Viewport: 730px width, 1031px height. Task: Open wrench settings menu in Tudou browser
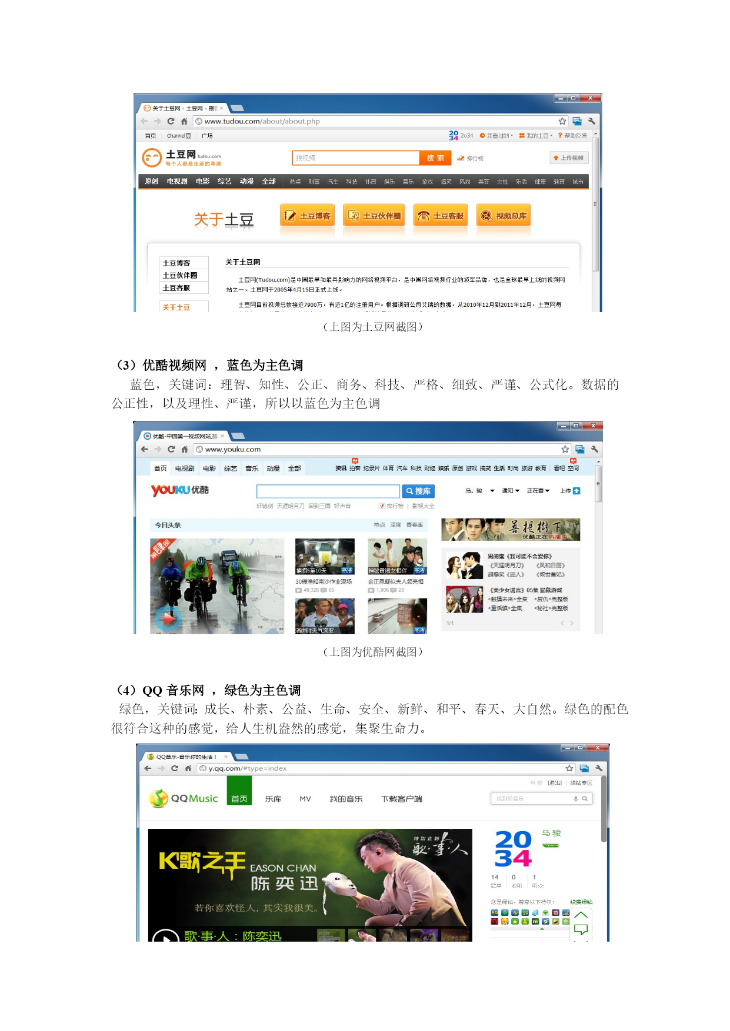(x=591, y=121)
